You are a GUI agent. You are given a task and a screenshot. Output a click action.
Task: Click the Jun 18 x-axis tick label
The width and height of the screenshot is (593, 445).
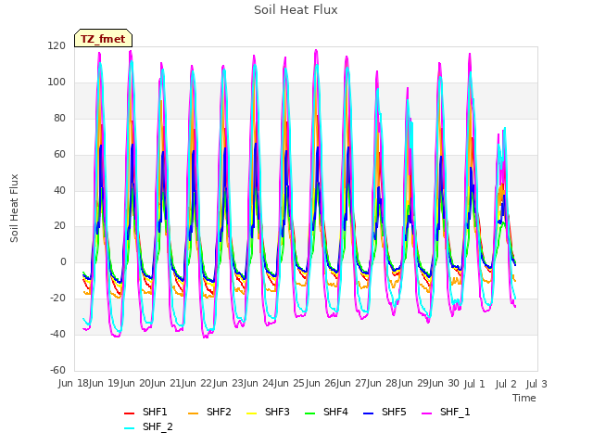point(73,384)
